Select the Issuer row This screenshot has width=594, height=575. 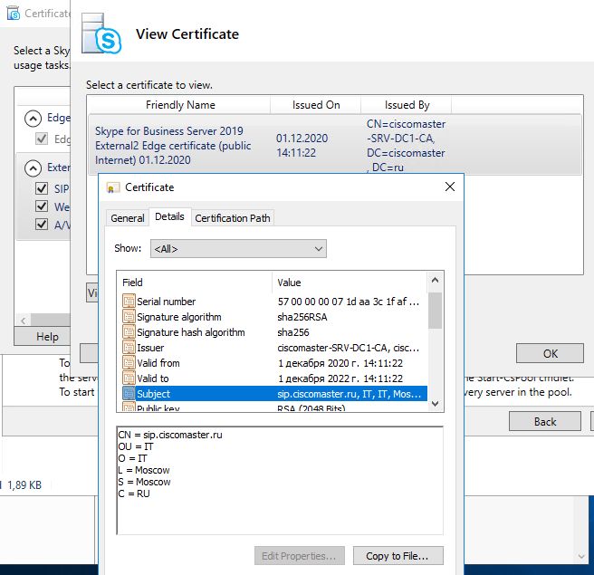(274, 348)
